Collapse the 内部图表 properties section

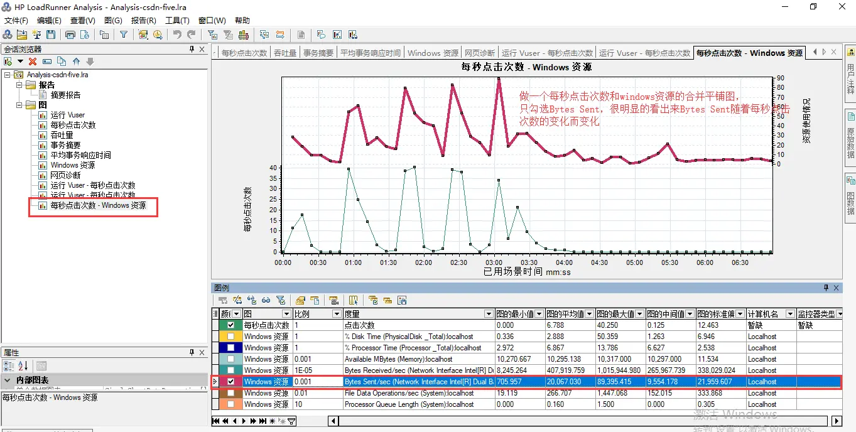point(8,381)
